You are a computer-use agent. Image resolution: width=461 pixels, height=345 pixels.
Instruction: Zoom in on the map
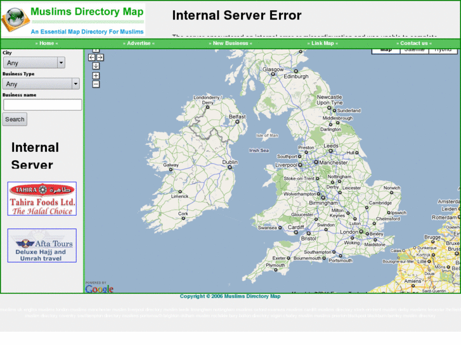pyautogui.click(x=96, y=75)
